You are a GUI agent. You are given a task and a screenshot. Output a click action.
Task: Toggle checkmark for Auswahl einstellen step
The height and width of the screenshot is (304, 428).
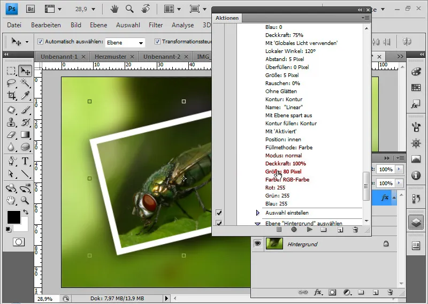[219, 212]
